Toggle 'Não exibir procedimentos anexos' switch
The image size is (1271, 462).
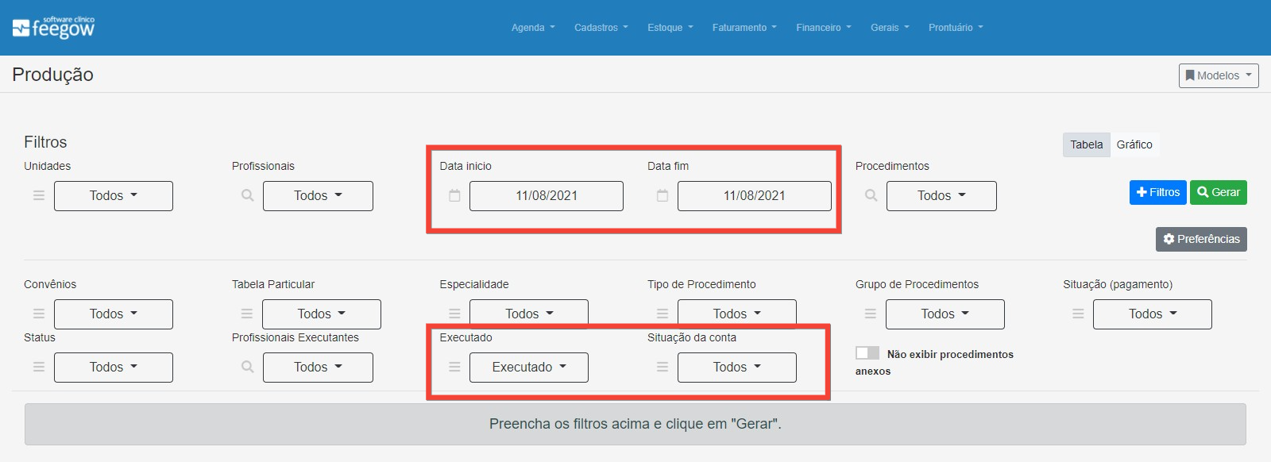tap(867, 353)
